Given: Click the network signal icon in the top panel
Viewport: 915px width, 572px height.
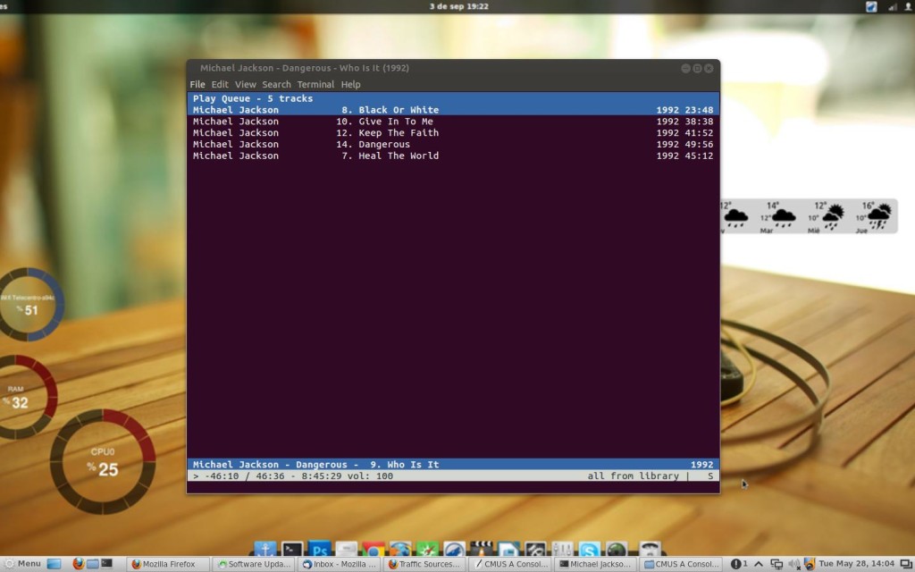Looking at the screenshot, I should pyautogui.click(x=893, y=7).
